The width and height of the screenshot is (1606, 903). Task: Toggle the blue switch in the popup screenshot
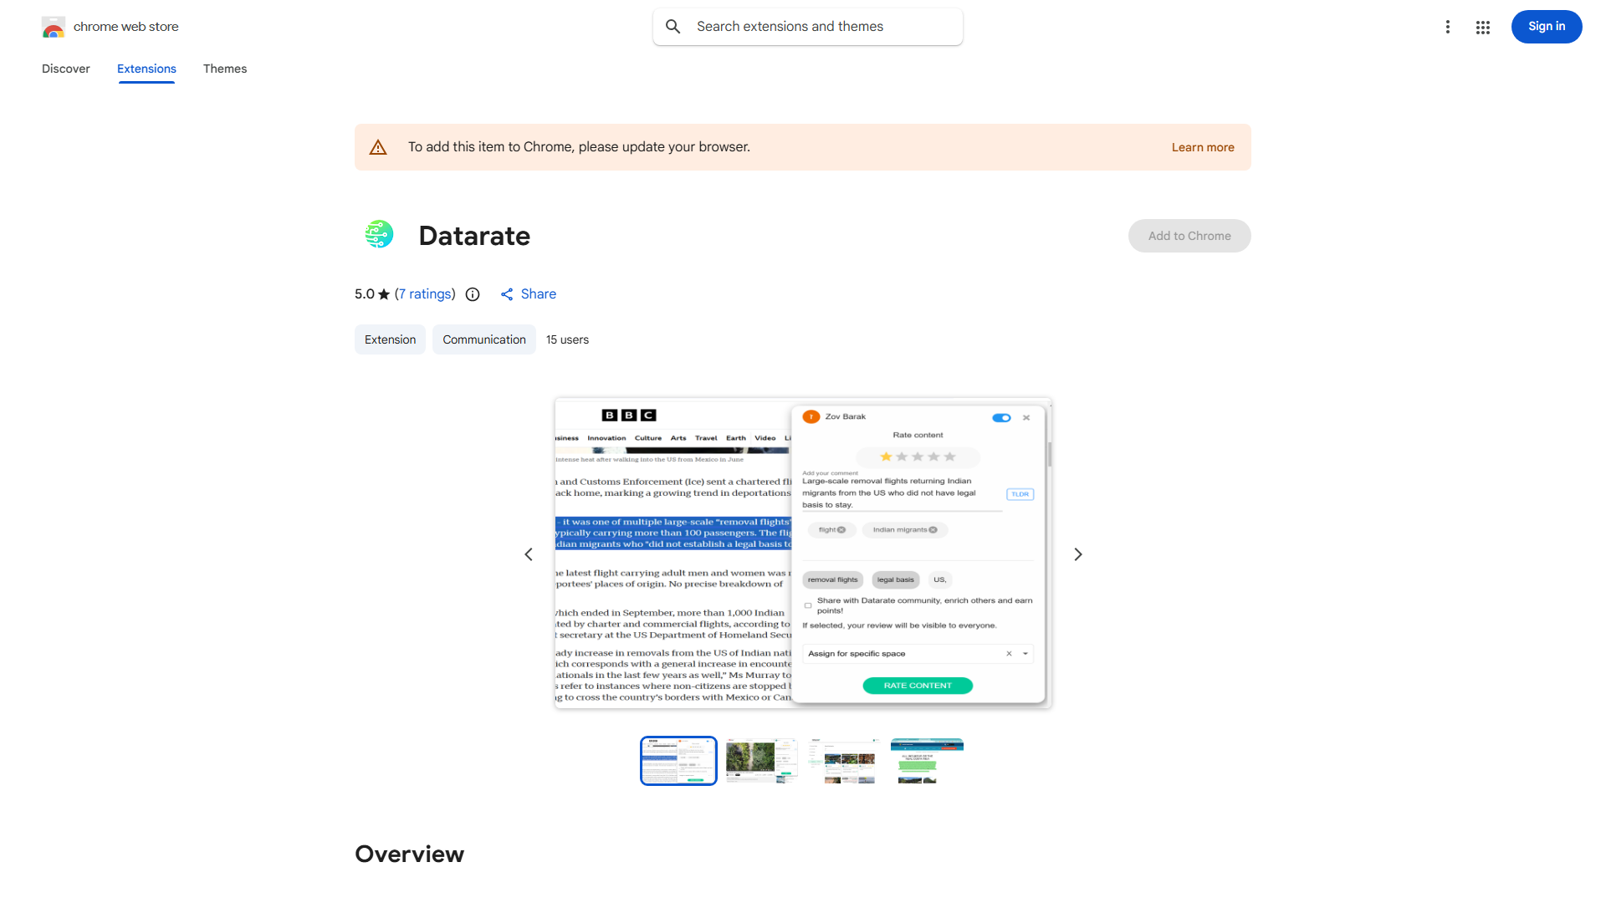click(x=1001, y=417)
